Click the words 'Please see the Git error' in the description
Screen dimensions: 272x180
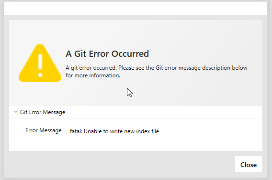point(148,68)
